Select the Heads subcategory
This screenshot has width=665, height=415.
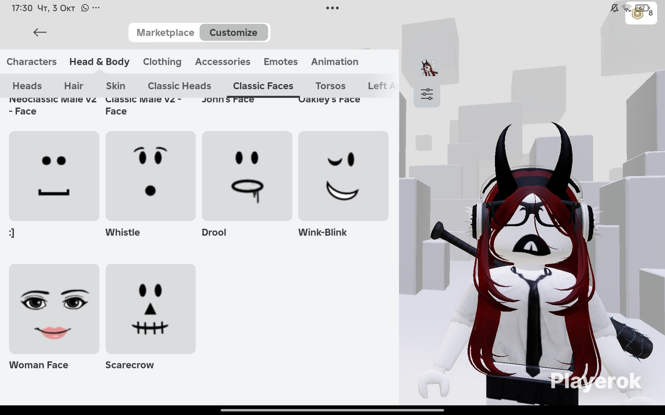pyautogui.click(x=27, y=86)
